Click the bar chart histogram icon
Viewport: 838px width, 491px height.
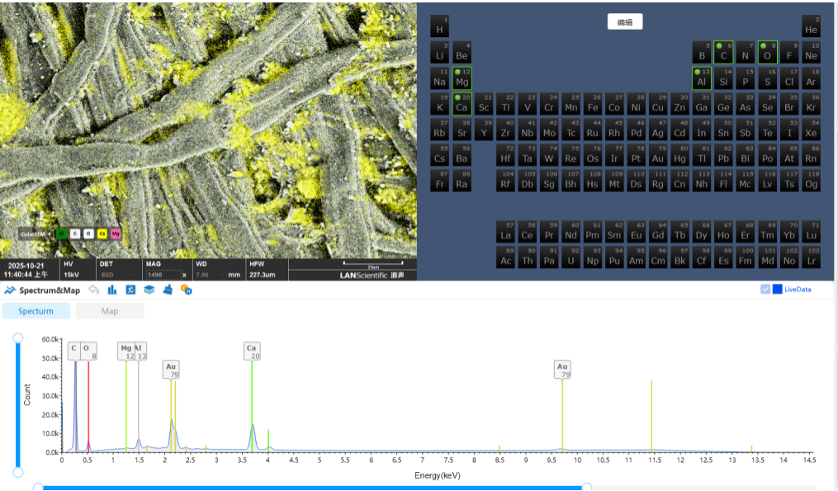click(112, 290)
